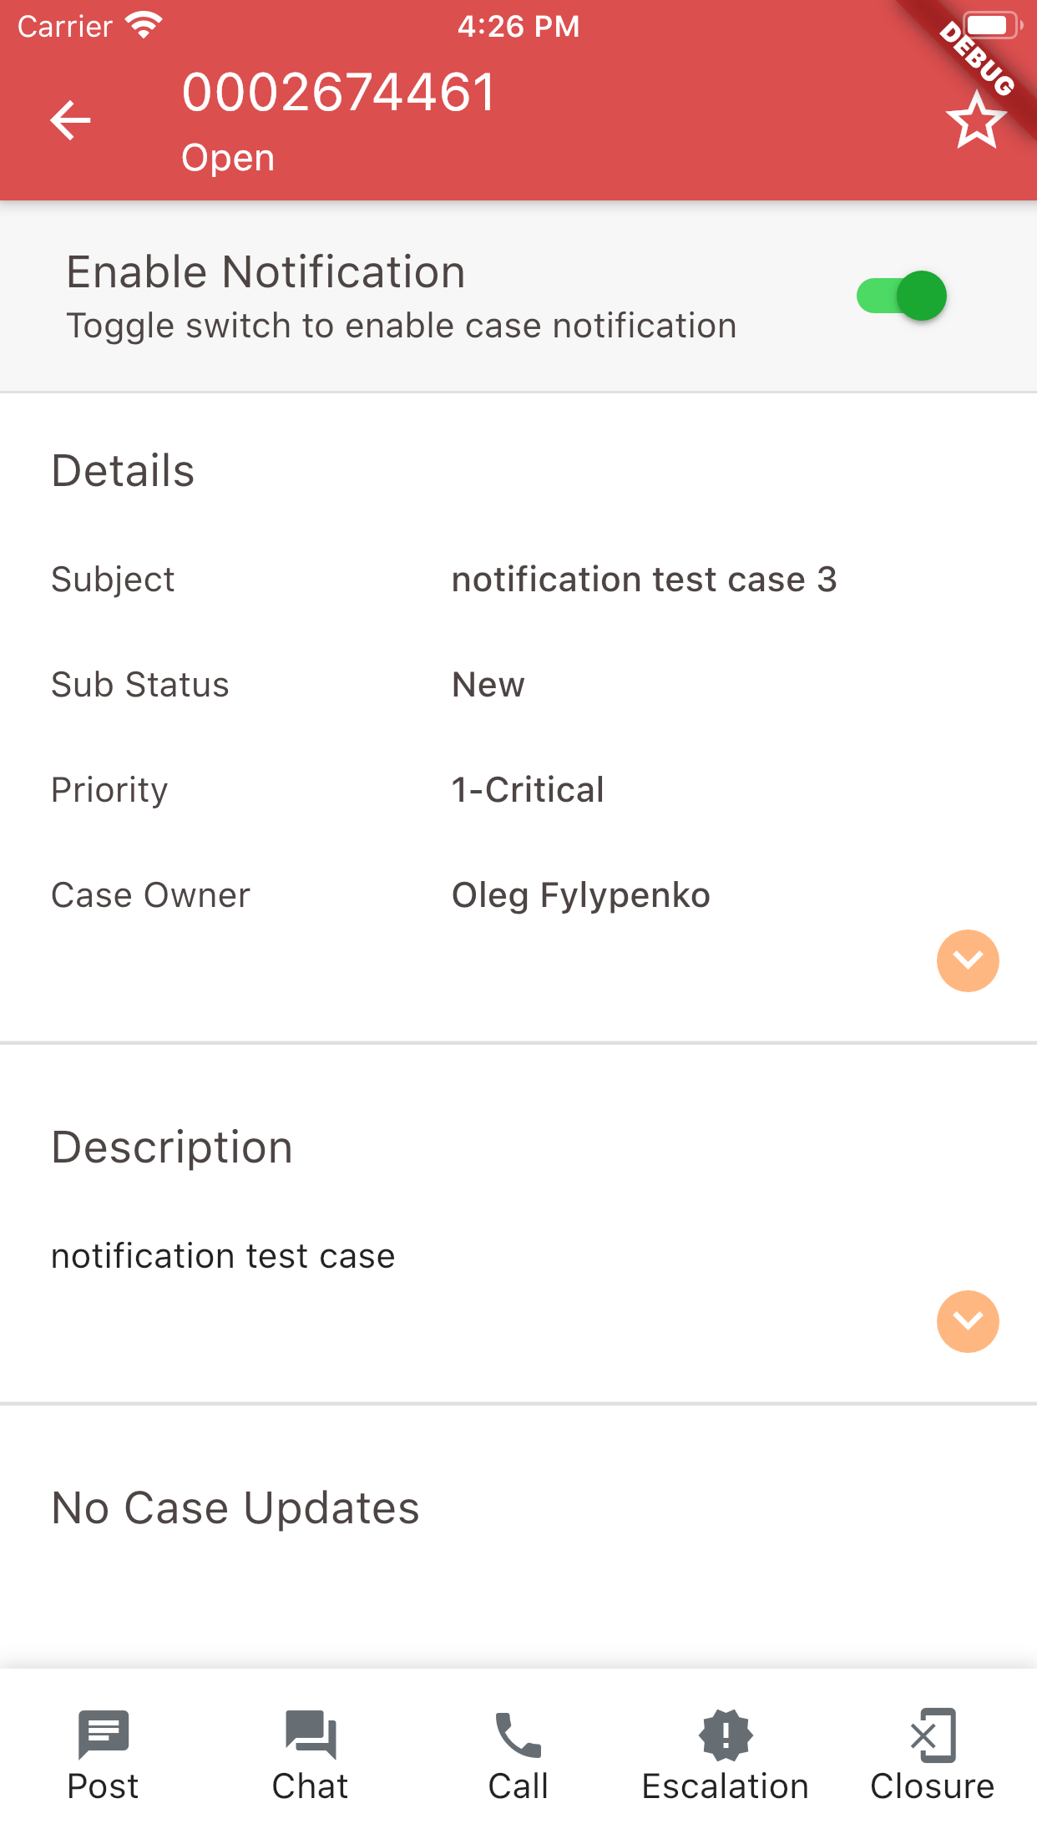Image resolution: width=1037 pixels, height=1844 pixels.
Task: Tap the subject text notification test case 3
Action: point(644,580)
